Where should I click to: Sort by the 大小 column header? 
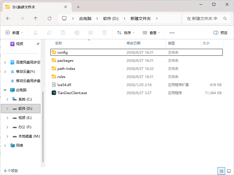click(206, 43)
